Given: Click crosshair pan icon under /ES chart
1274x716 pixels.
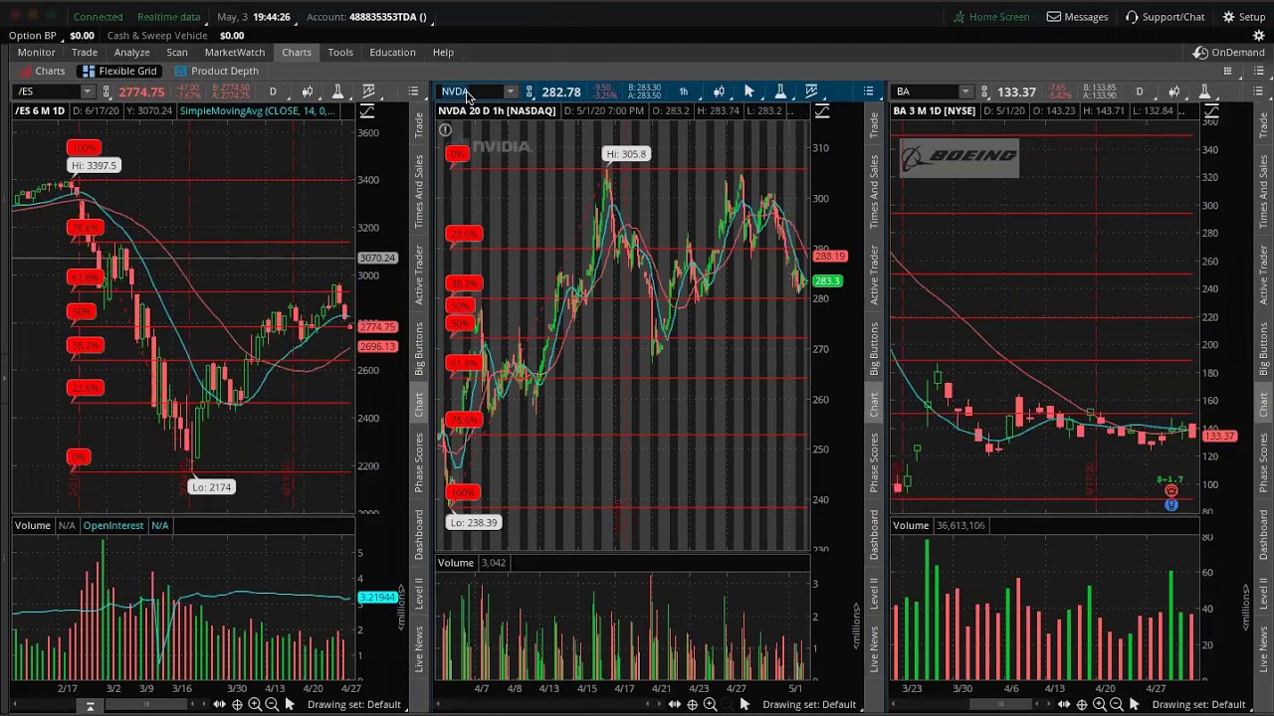Looking at the screenshot, I should [237, 704].
